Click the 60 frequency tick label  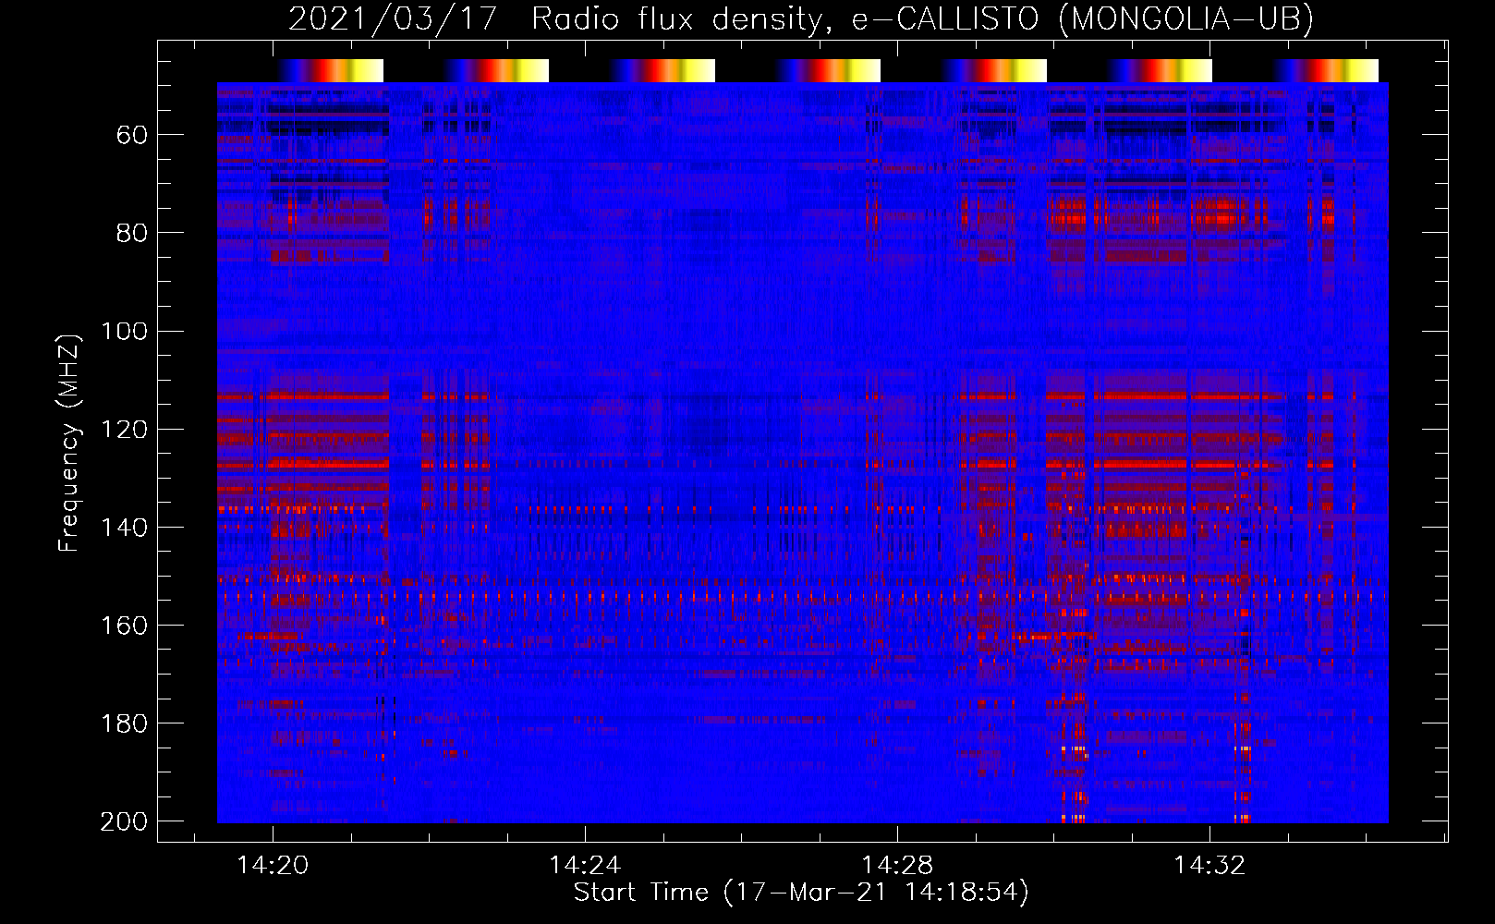coord(132,135)
